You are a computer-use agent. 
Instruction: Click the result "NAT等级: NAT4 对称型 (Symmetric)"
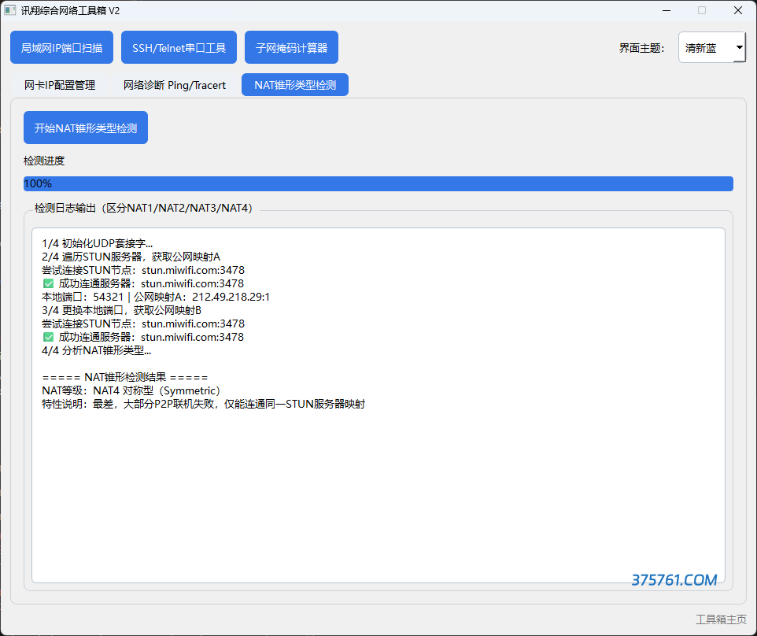click(x=131, y=390)
